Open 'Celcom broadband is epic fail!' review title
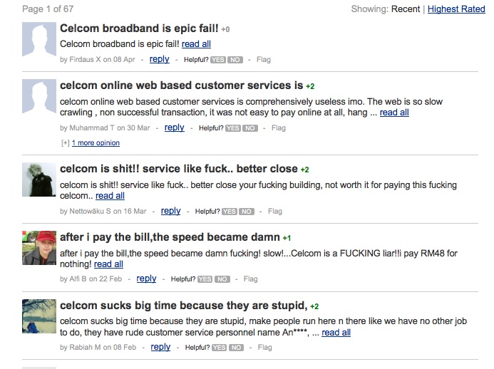Screen dimensions: 494x369 [139, 28]
